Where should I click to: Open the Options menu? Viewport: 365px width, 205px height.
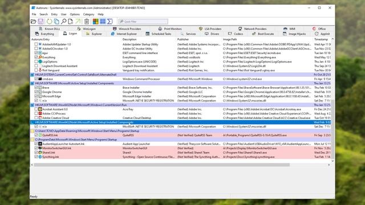tap(75, 14)
